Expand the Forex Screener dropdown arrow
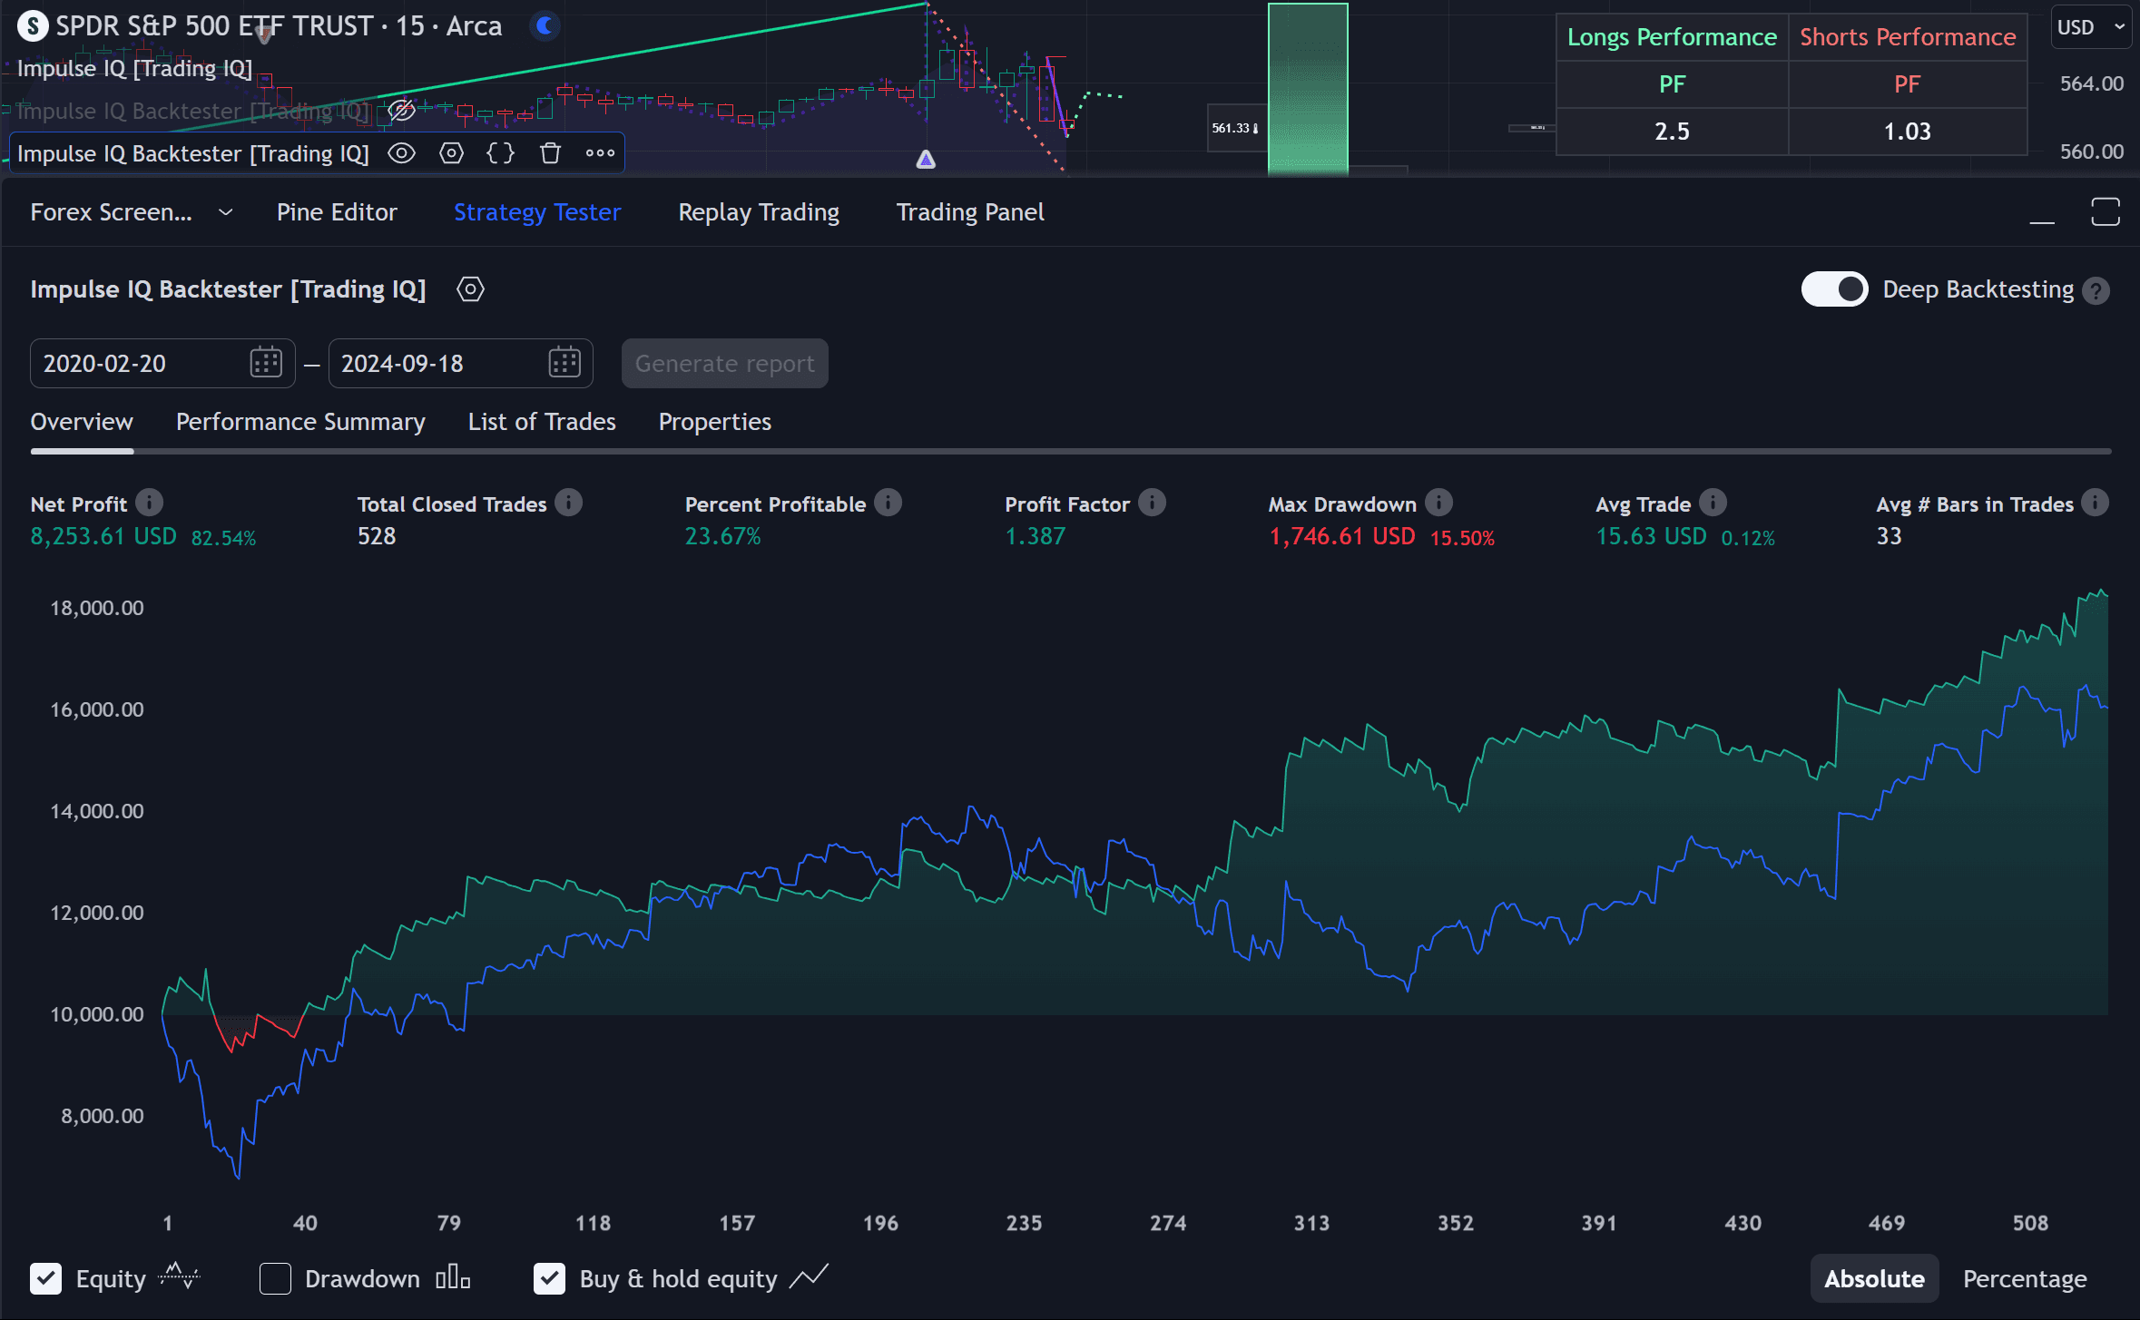 [226, 212]
